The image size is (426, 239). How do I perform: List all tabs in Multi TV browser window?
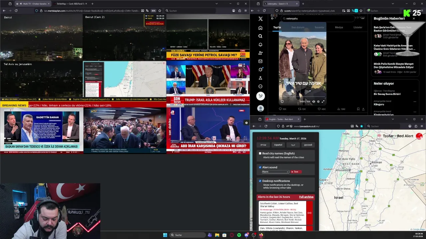(217, 4)
